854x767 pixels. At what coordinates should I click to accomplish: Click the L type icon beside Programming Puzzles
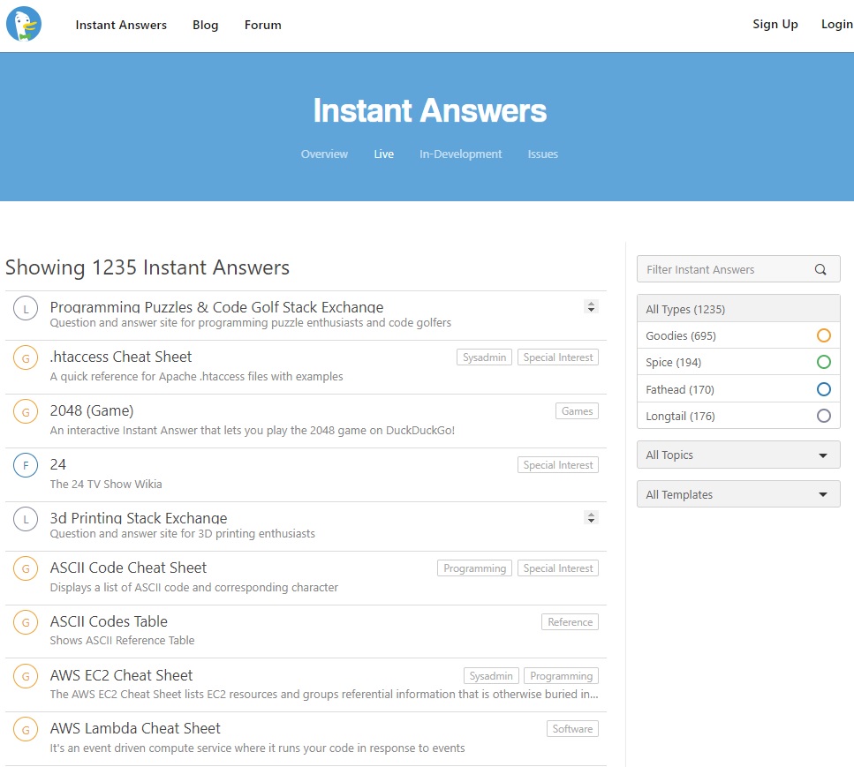click(26, 308)
